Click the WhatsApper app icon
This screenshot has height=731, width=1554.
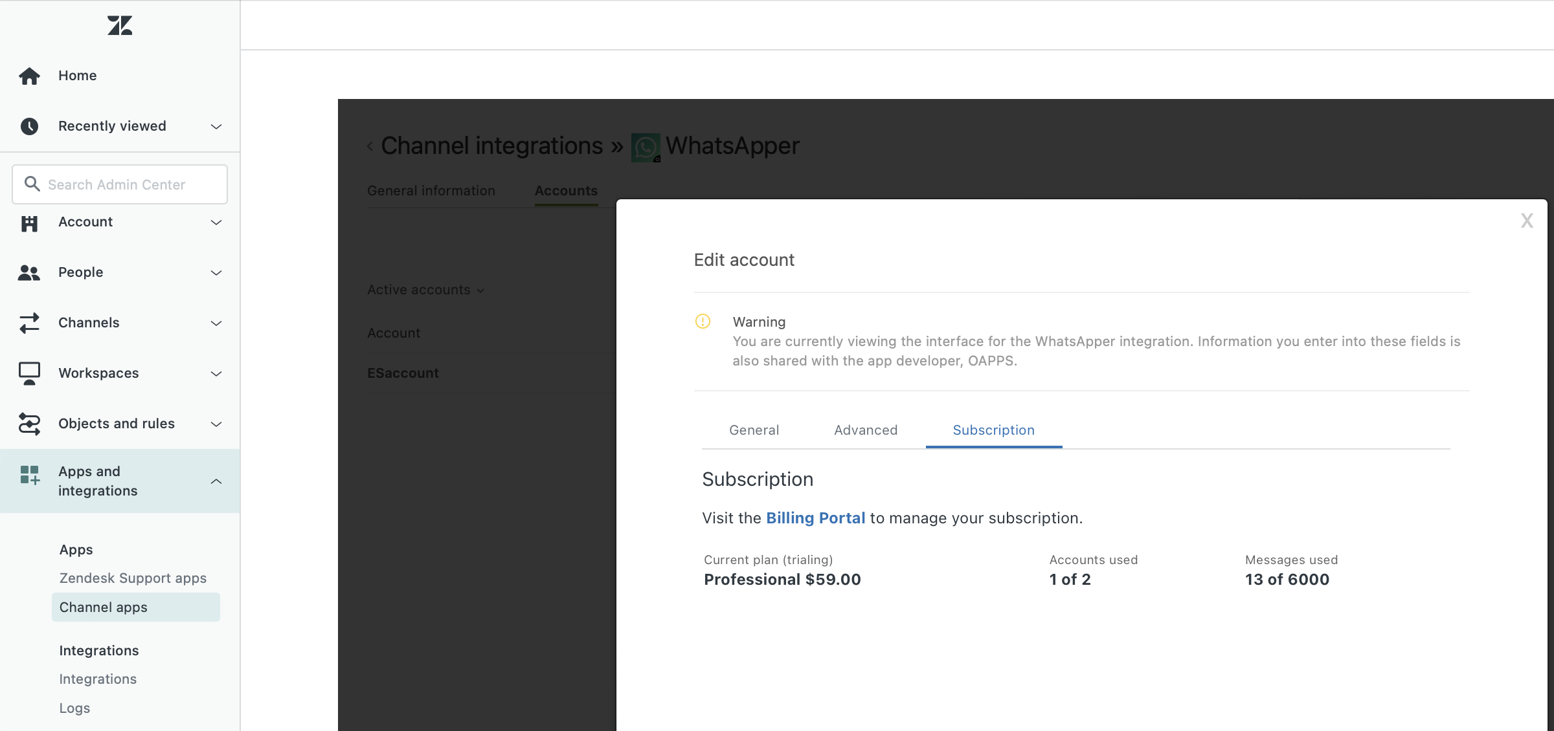(646, 147)
